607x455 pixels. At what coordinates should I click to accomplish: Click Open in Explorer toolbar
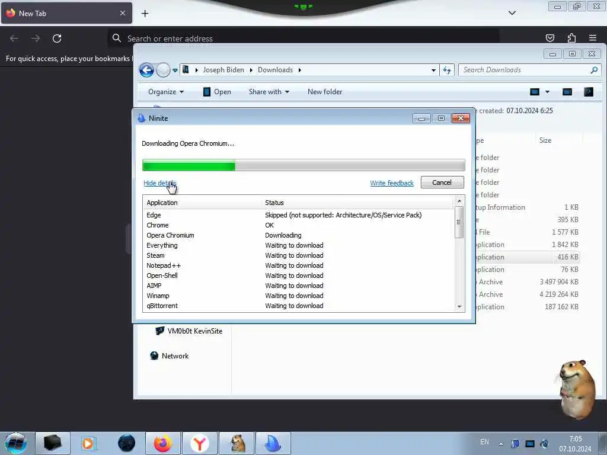(x=217, y=92)
